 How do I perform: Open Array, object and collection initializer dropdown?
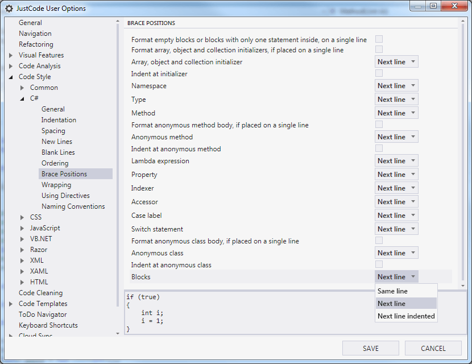pyautogui.click(x=396, y=62)
